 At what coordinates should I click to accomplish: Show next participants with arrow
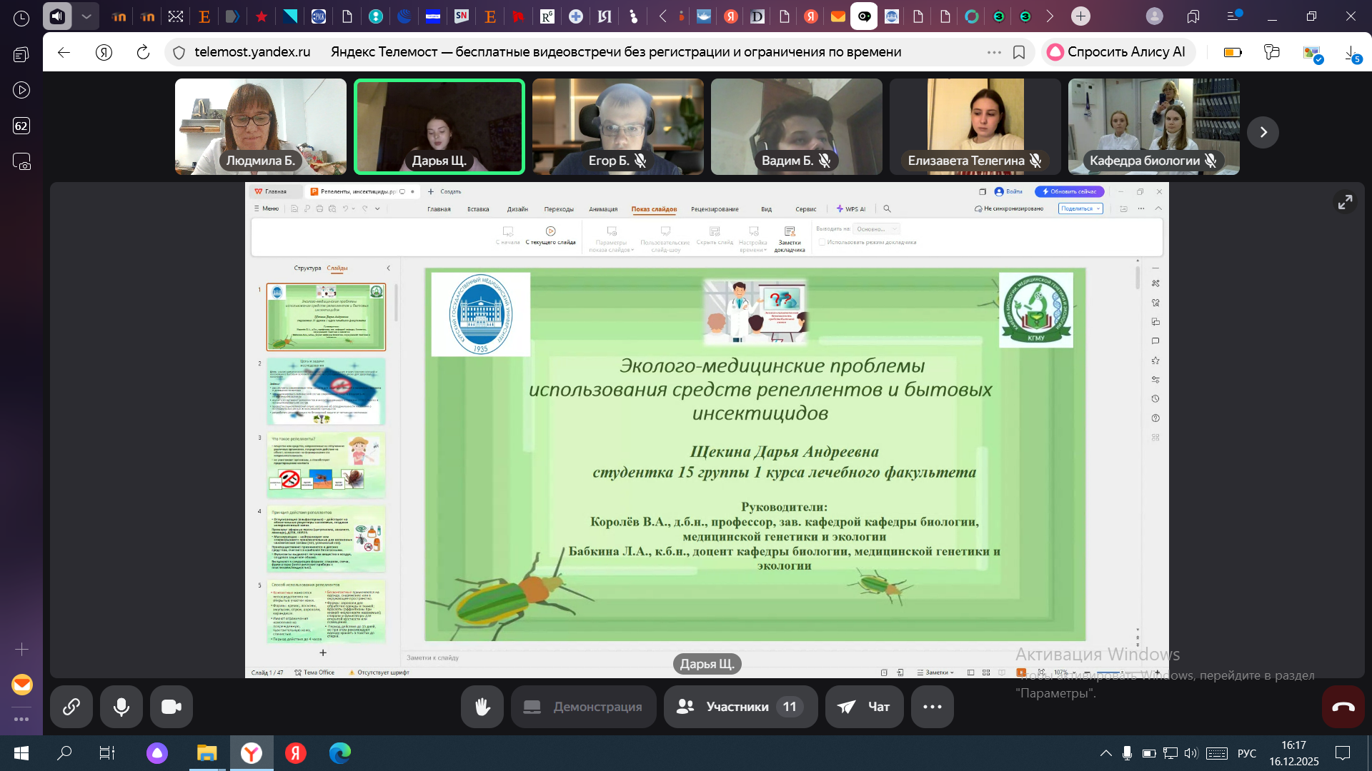tap(1263, 132)
